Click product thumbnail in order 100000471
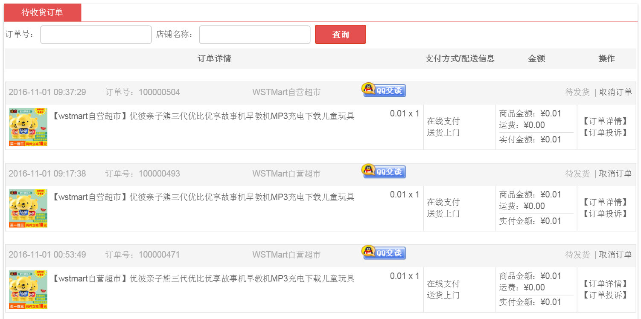This screenshot has height=319, width=641. coord(28,290)
